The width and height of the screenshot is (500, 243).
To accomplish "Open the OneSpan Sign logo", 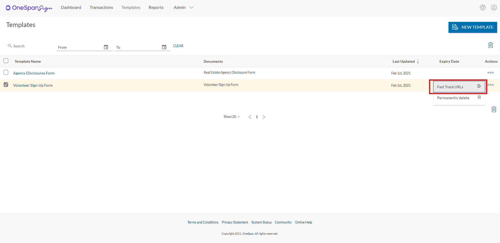I will pyautogui.click(x=29, y=8).
